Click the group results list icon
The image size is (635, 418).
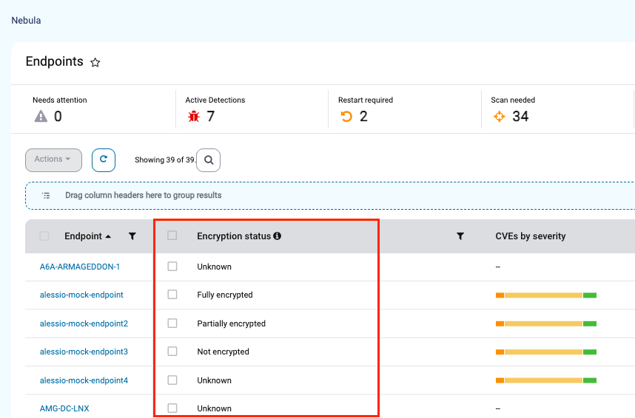click(46, 196)
